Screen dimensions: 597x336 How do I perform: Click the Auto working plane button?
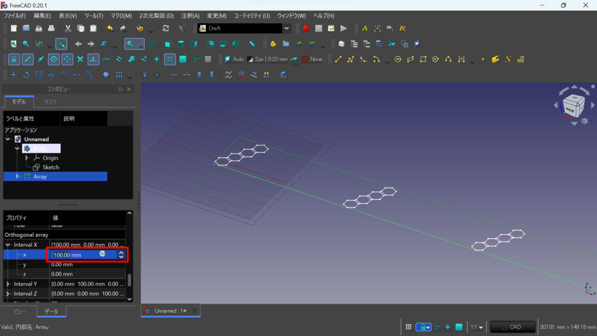[234, 59]
